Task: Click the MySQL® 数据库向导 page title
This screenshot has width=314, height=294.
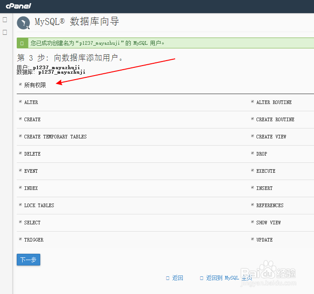Action: [x=77, y=22]
